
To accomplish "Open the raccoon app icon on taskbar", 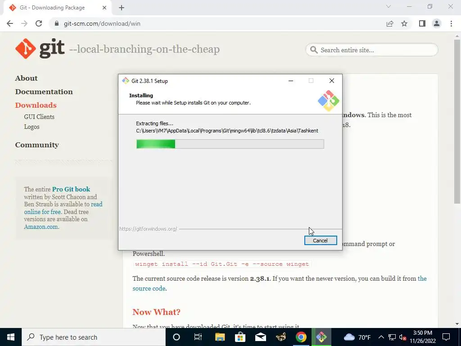I will [x=281, y=337].
